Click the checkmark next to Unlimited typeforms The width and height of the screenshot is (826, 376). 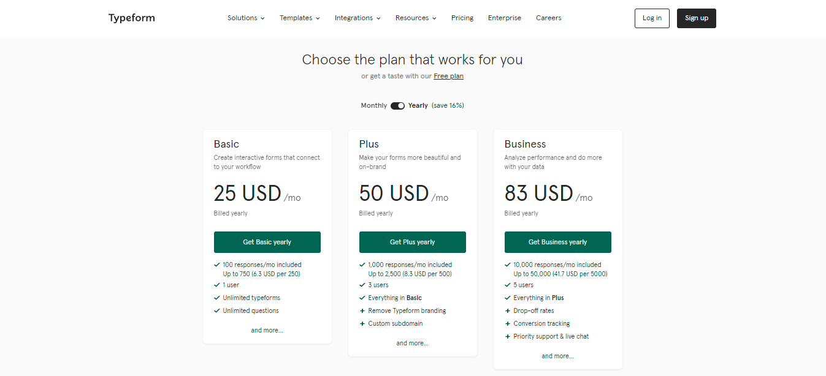pyautogui.click(x=216, y=297)
